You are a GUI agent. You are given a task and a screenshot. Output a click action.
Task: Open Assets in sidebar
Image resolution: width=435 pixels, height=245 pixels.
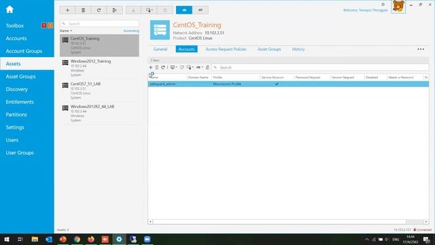[x=27, y=63]
